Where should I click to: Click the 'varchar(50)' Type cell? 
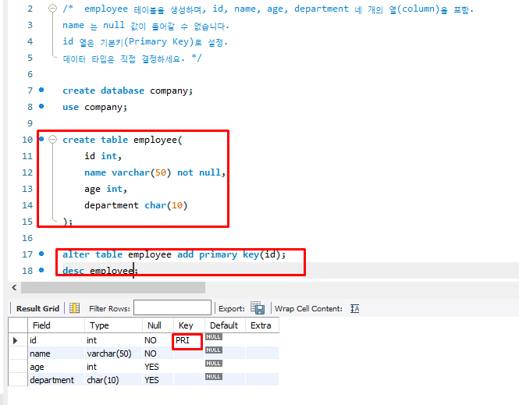click(x=113, y=353)
